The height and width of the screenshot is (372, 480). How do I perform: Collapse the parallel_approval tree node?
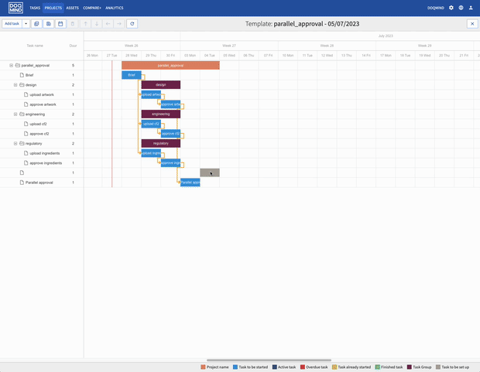[x=12, y=66]
